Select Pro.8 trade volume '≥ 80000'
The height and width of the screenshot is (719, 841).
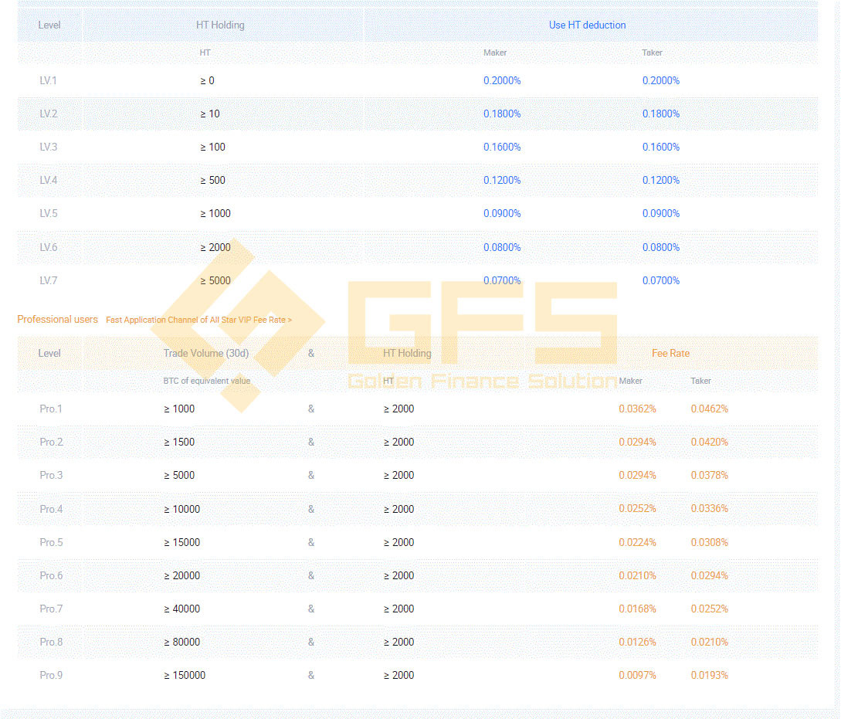click(x=181, y=642)
